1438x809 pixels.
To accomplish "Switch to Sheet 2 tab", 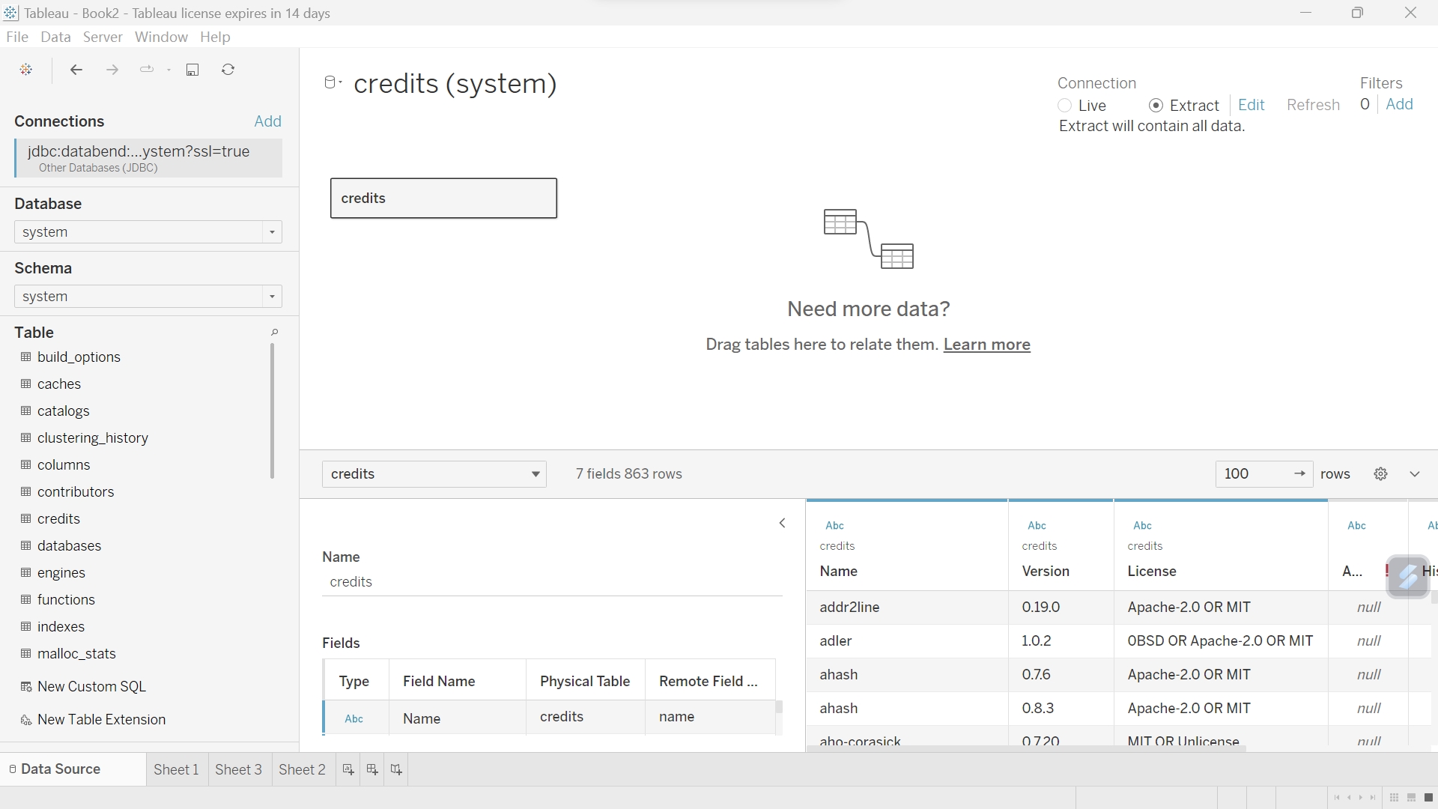I will click(302, 769).
